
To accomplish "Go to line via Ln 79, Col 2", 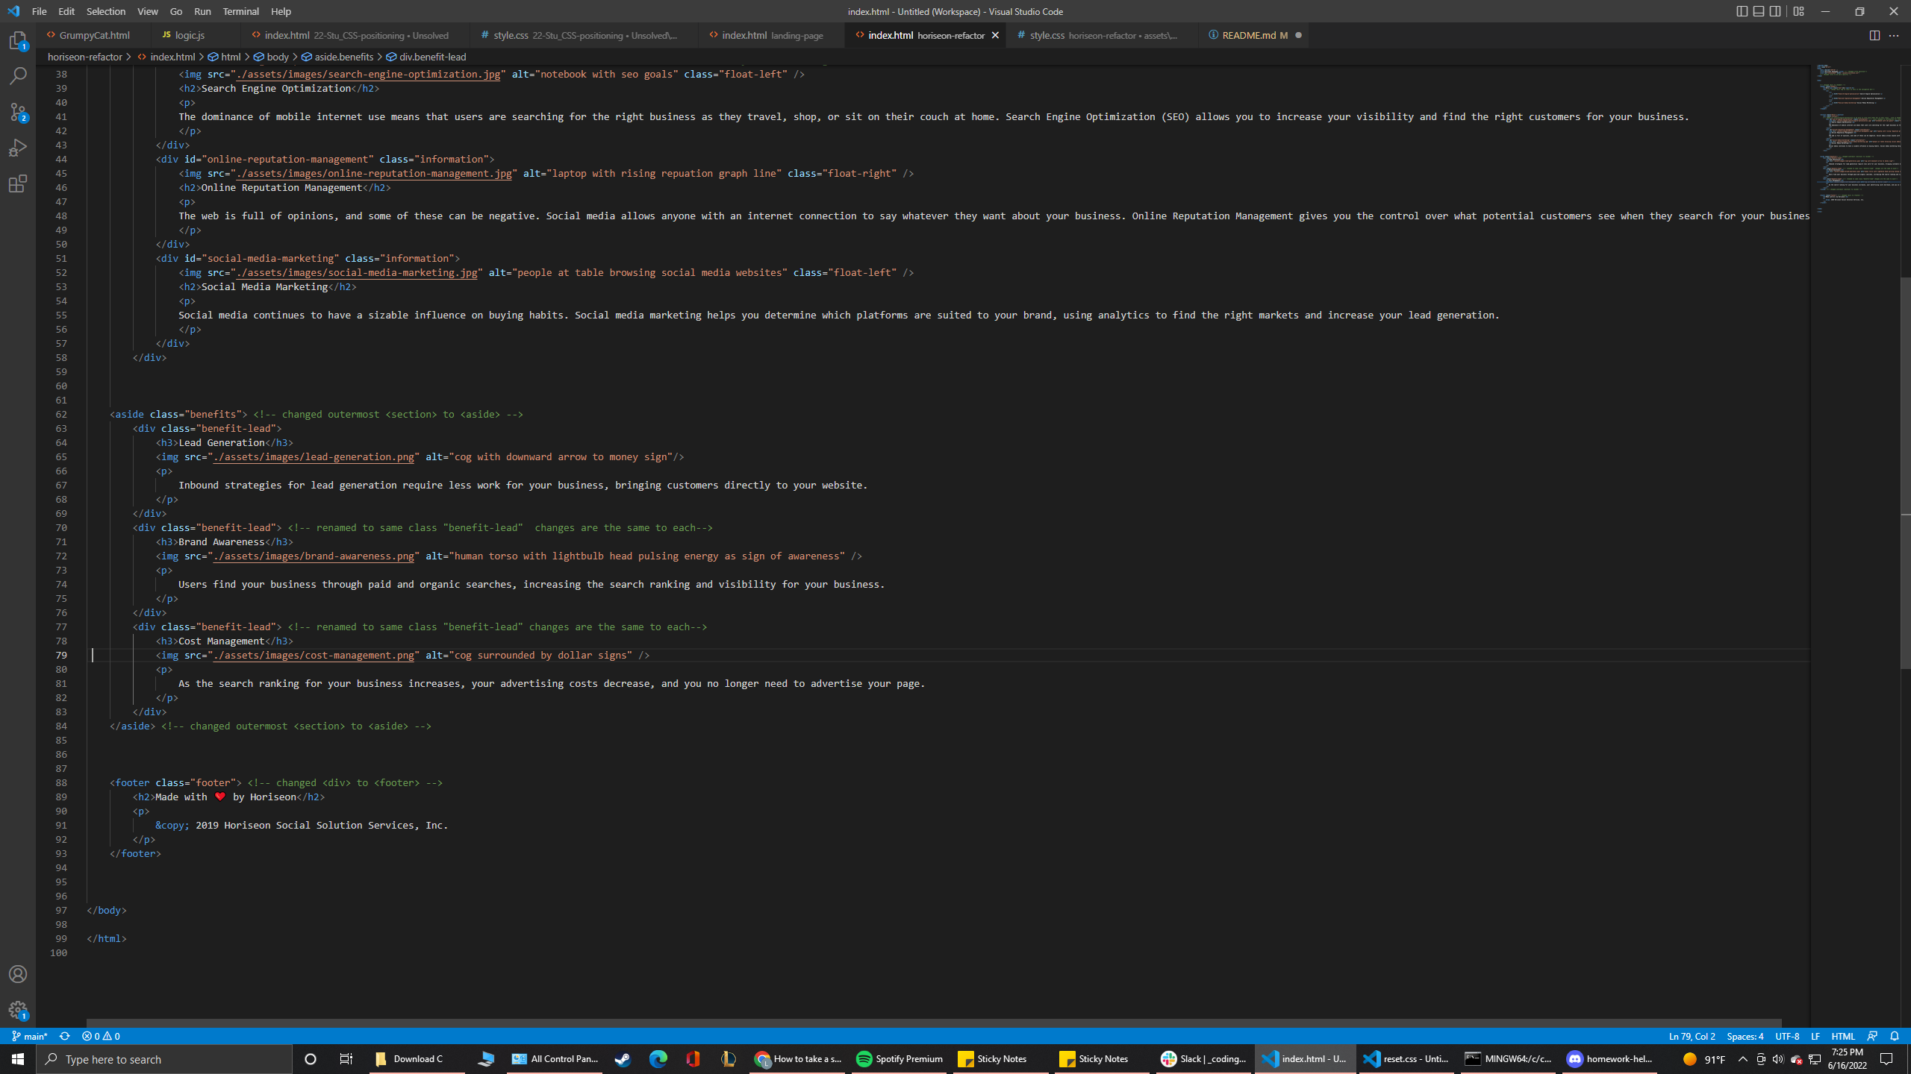I will coord(1692,1036).
